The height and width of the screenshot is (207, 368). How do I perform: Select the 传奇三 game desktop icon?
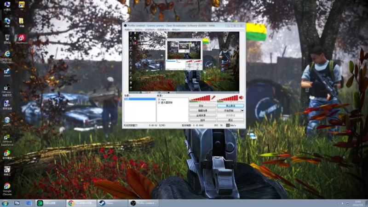(x=7, y=171)
